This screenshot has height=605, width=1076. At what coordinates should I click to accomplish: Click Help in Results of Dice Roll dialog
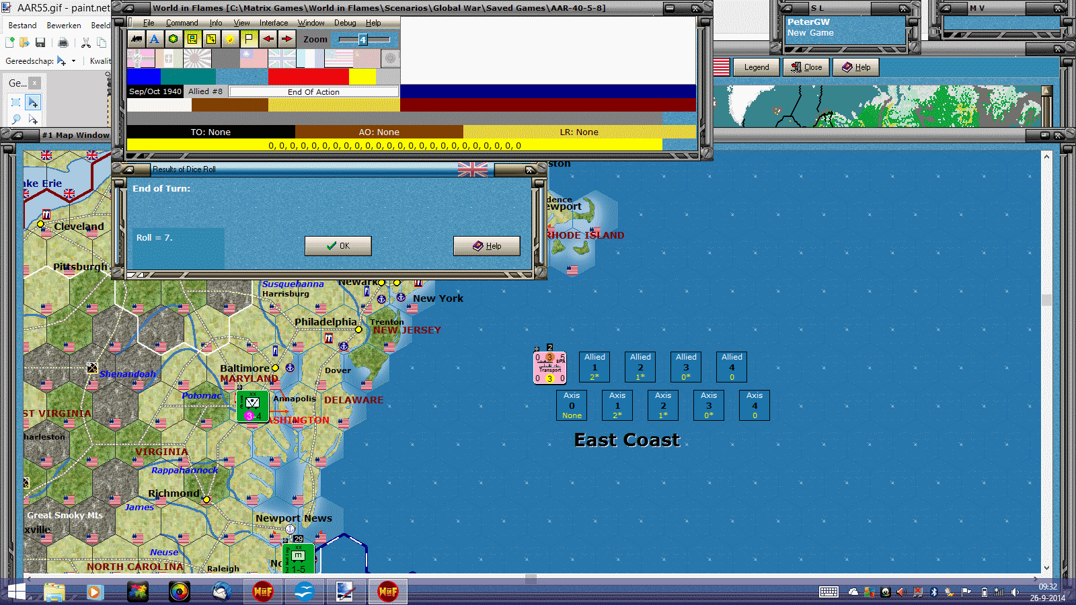(487, 246)
